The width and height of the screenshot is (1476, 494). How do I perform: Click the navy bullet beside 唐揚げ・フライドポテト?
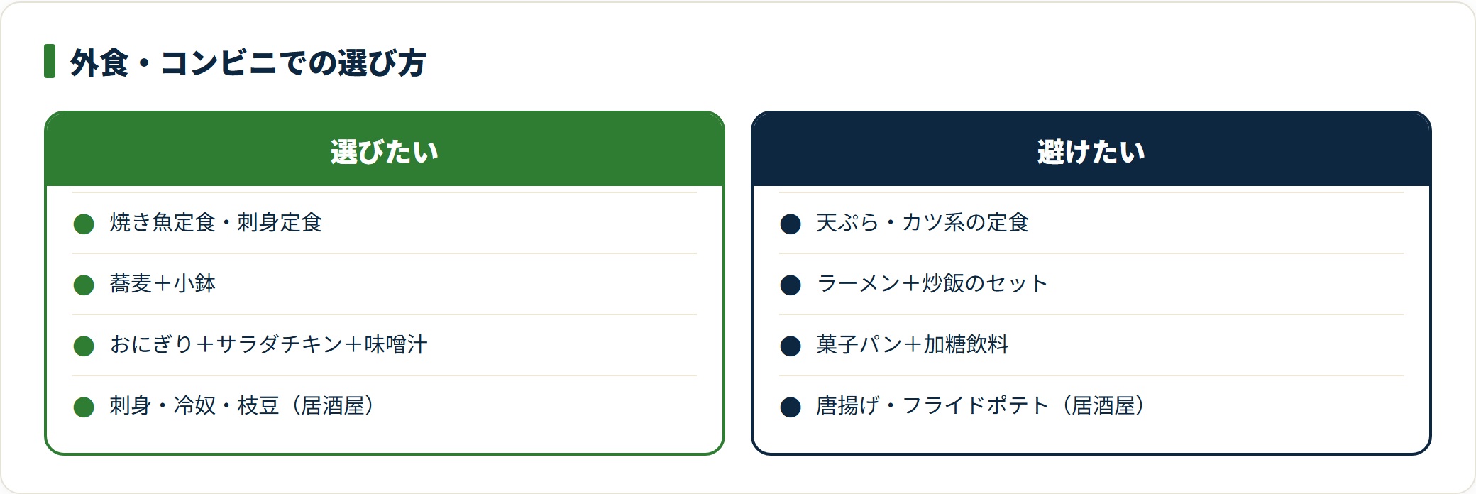click(791, 407)
